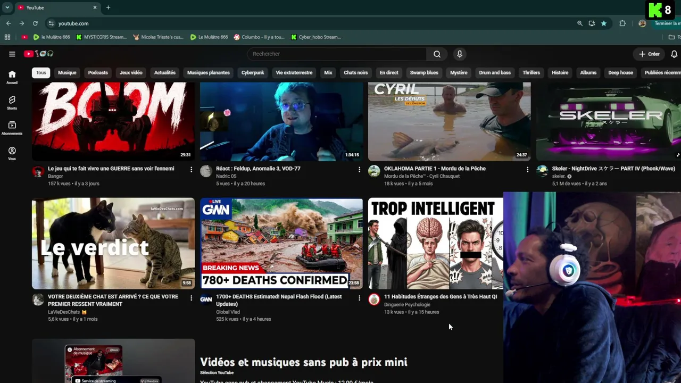Open the Nicolas Trieste's bookmark
Screen dimensions: 681x383
click(158, 37)
